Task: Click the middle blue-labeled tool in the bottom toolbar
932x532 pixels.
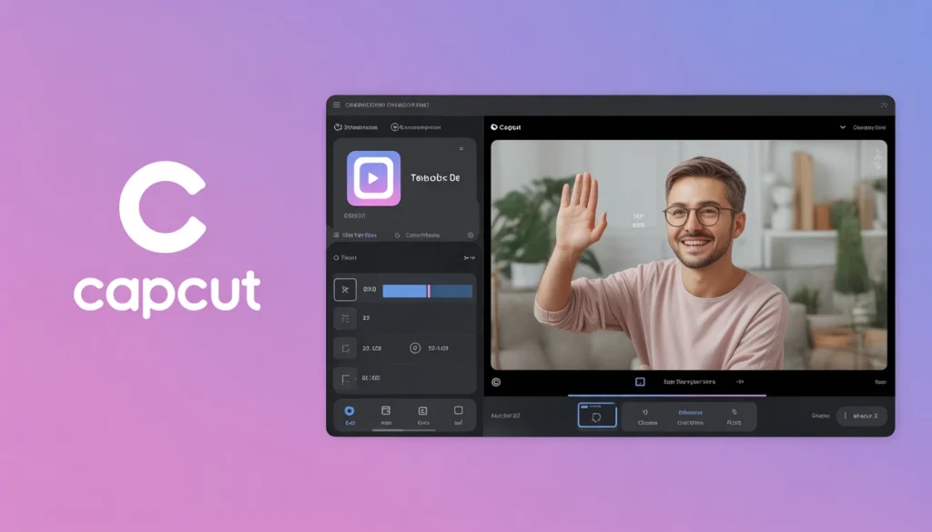Action: 690,417
